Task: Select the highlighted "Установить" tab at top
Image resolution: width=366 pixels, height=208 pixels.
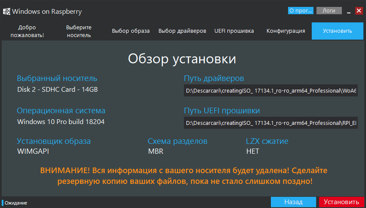Action: [338, 31]
